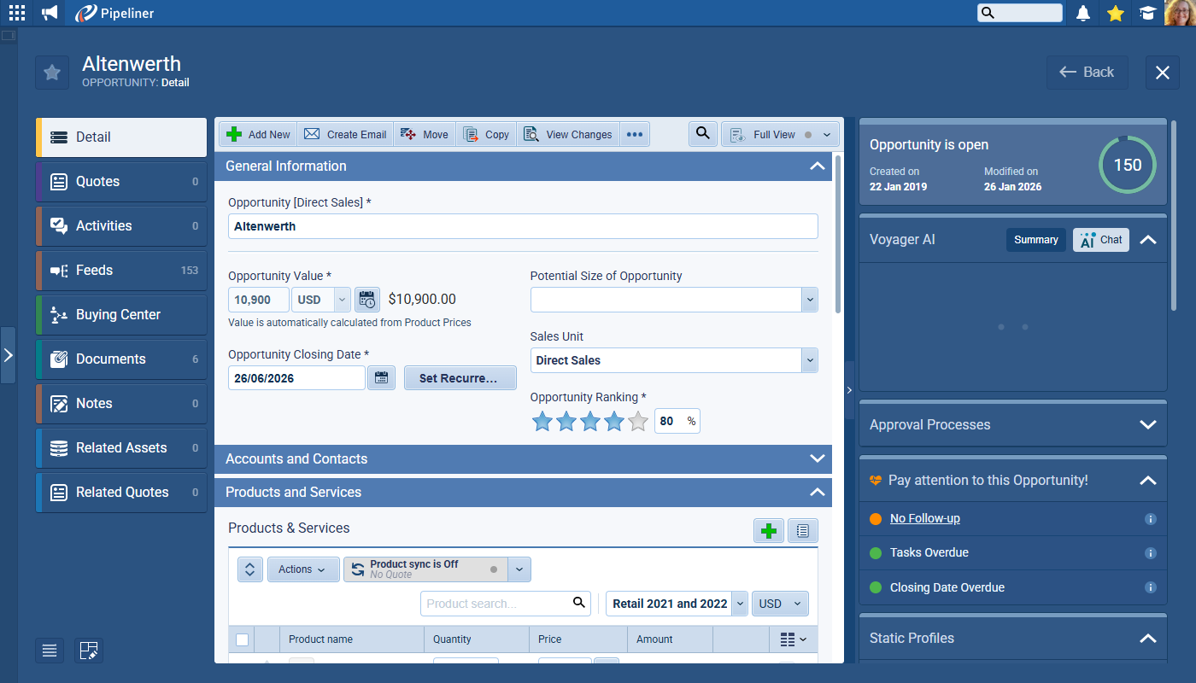1196x683 pixels.
Task: Click the Back button
Action: click(1087, 72)
